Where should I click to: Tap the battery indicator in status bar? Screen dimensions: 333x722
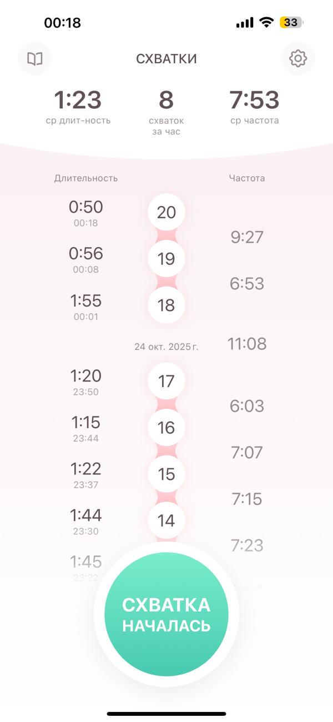click(x=291, y=23)
